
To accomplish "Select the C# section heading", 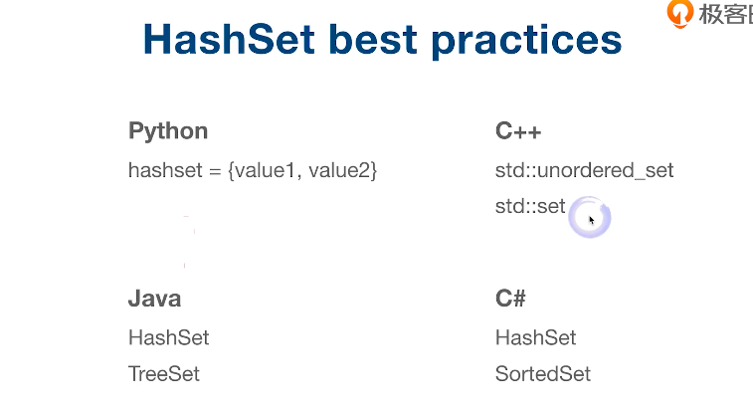I will [x=510, y=299].
